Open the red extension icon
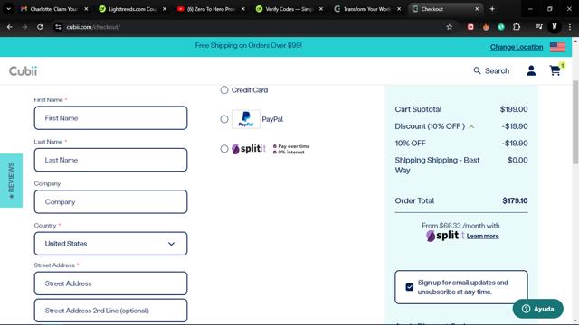The height and width of the screenshot is (325, 579). (x=470, y=27)
